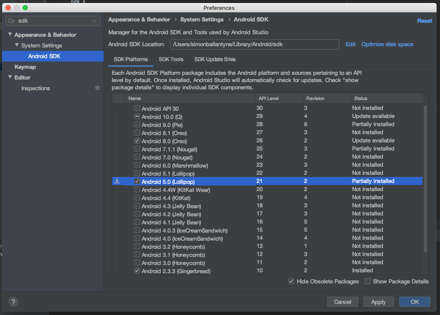The image size is (440, 315).
Task: Open the SDK Update Sites tab
Action: point(215,59)
